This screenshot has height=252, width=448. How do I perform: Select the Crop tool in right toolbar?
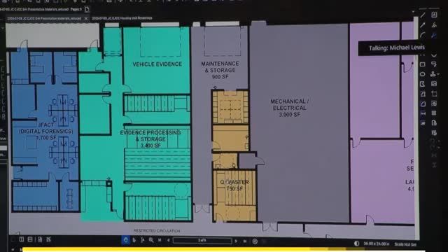[x=434, y=94]
